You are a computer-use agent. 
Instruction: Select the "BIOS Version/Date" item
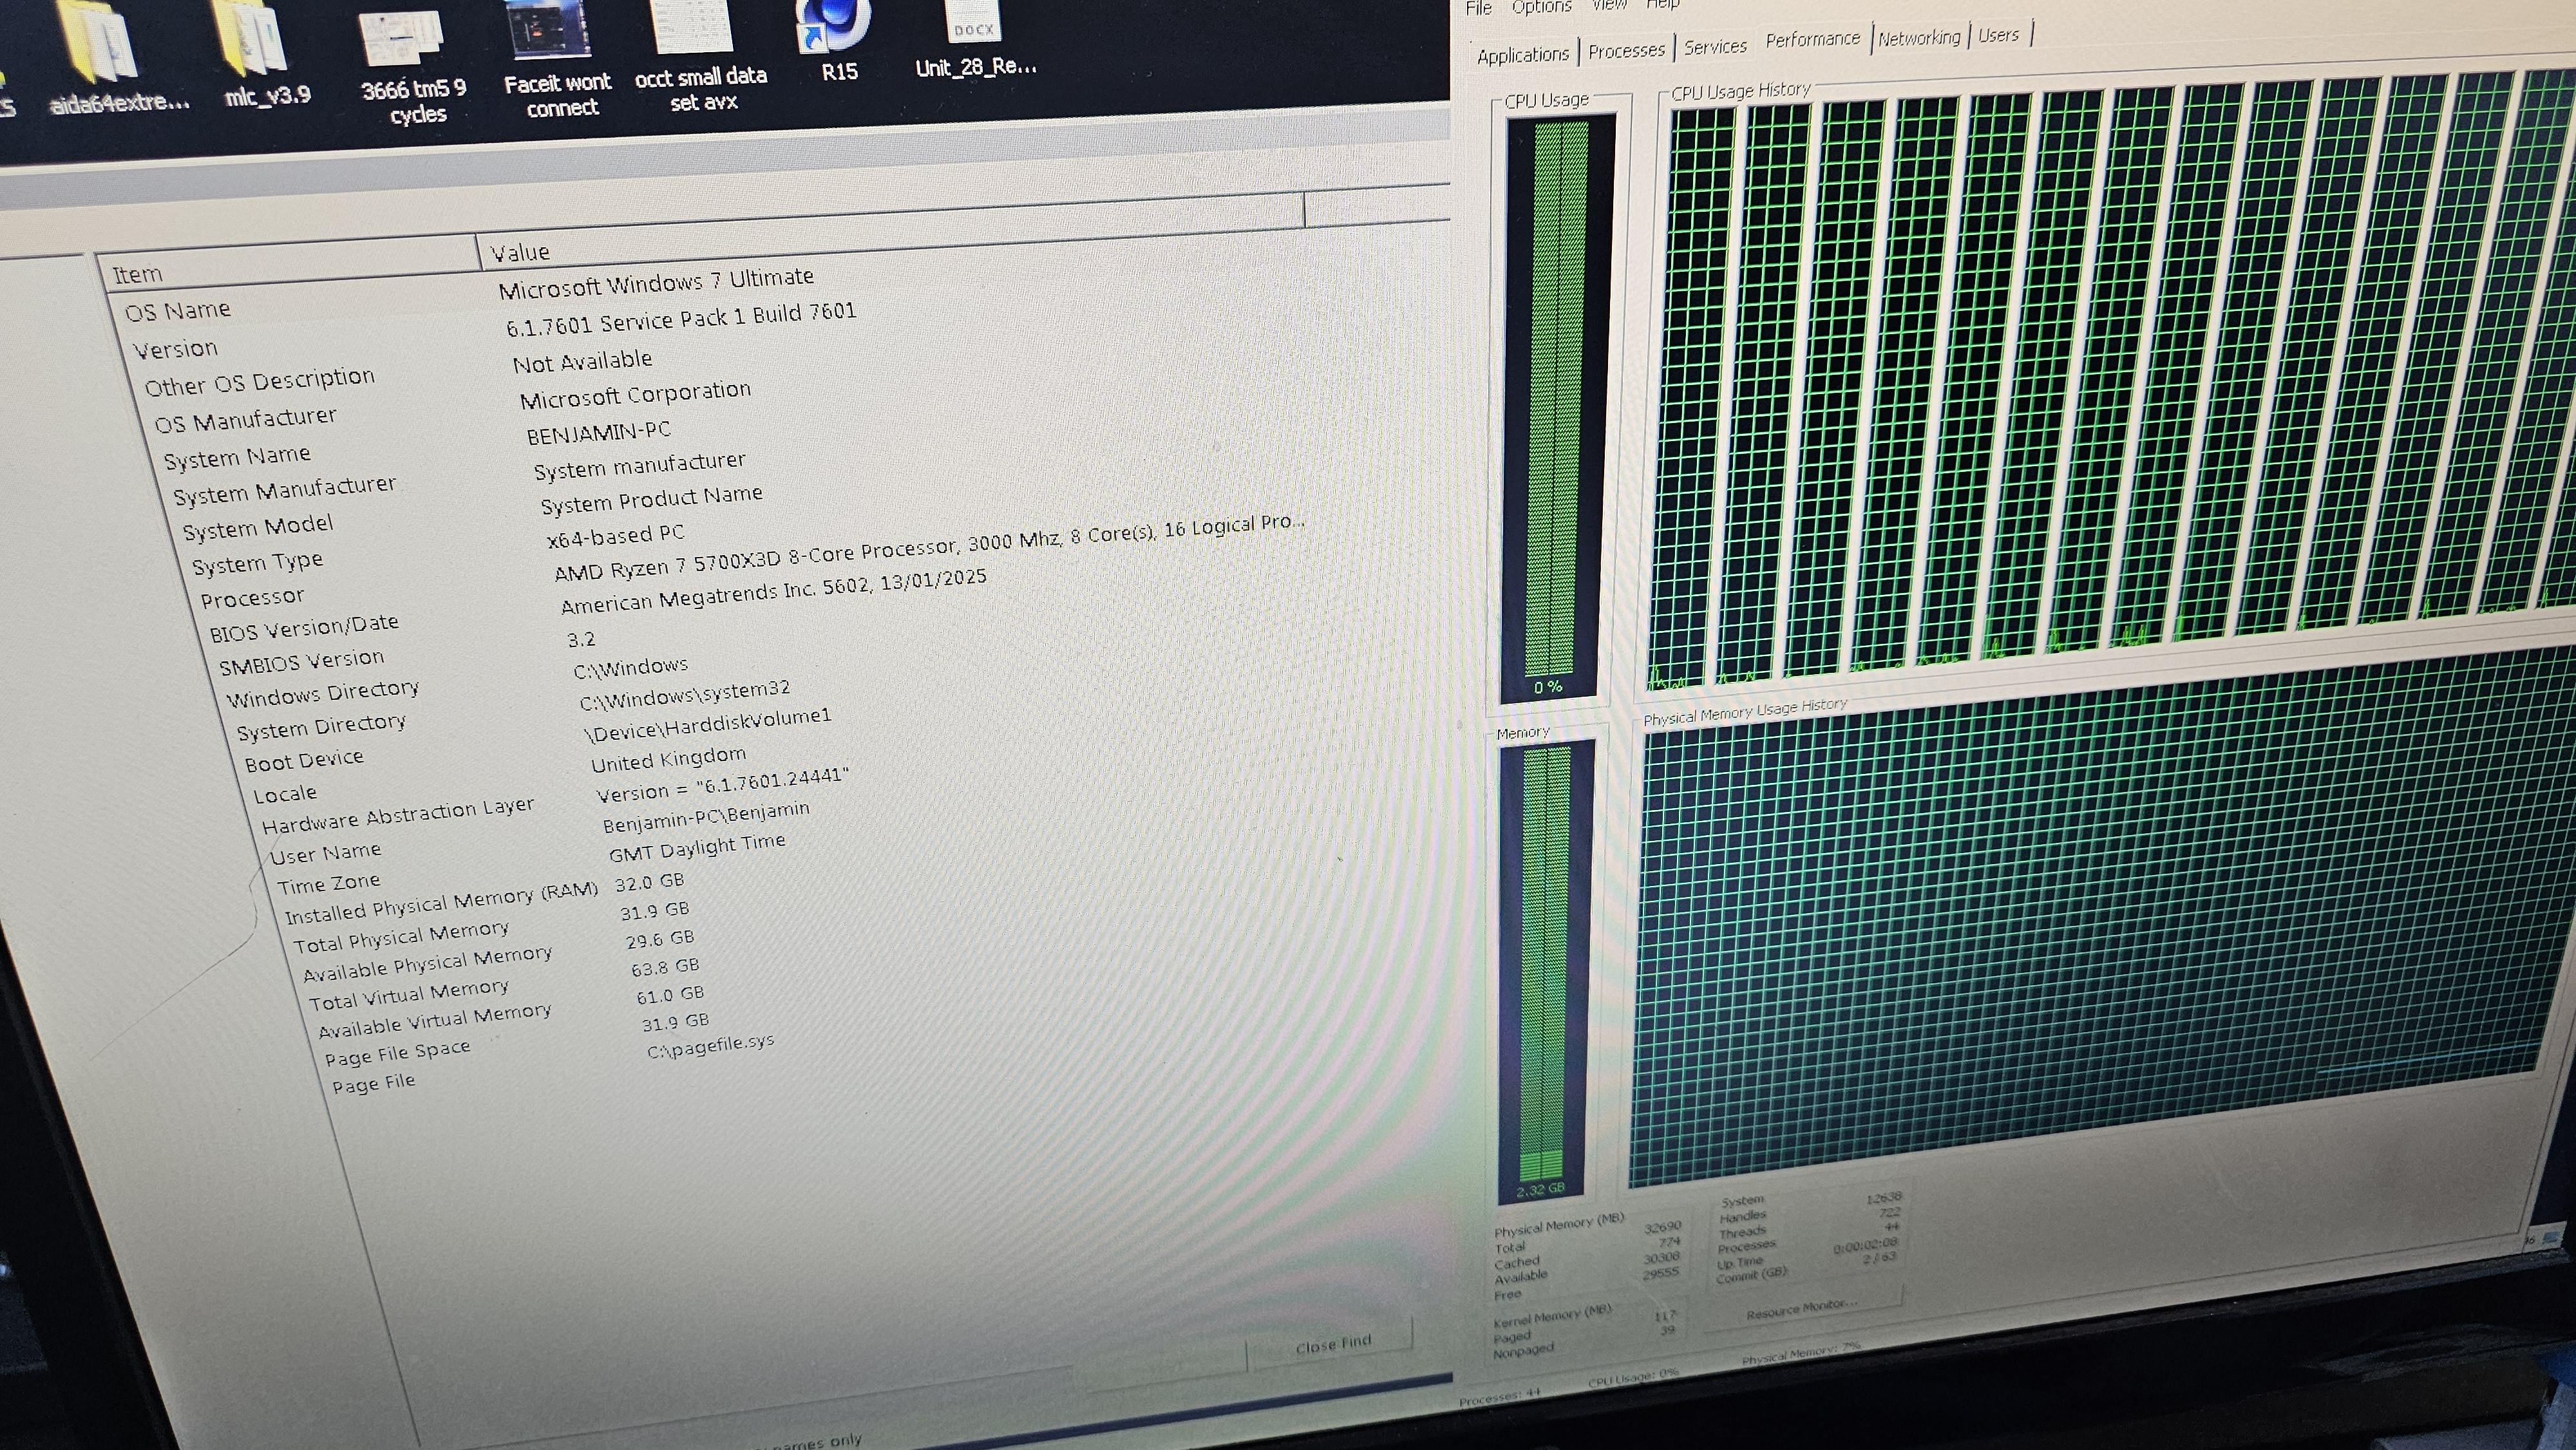point(304,627)
